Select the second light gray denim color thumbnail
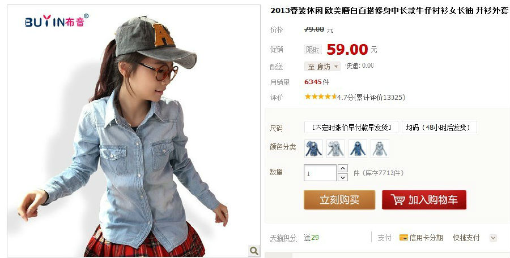This screenshot has width=510, height=258. (335, 148)
